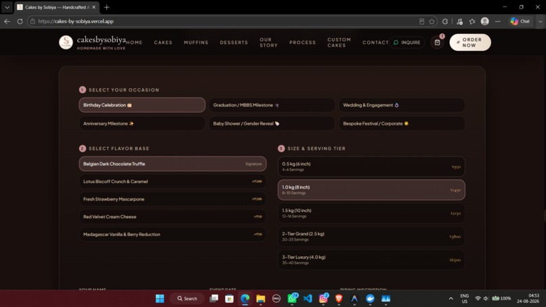Select 1.0 kg (8 inch) size
546x307 pixels.
pos(371,190)
